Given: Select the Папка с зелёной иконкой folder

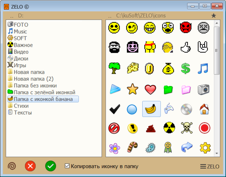Looking at the screenshot, I should pyautogui.click(x=44, y=92).
